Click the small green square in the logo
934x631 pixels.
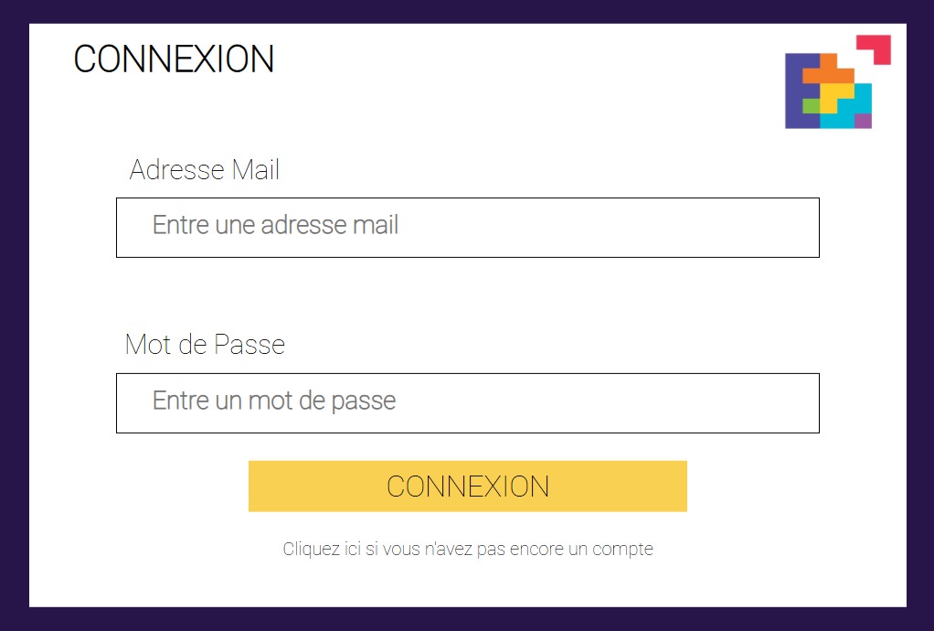[x=811, y=106]
